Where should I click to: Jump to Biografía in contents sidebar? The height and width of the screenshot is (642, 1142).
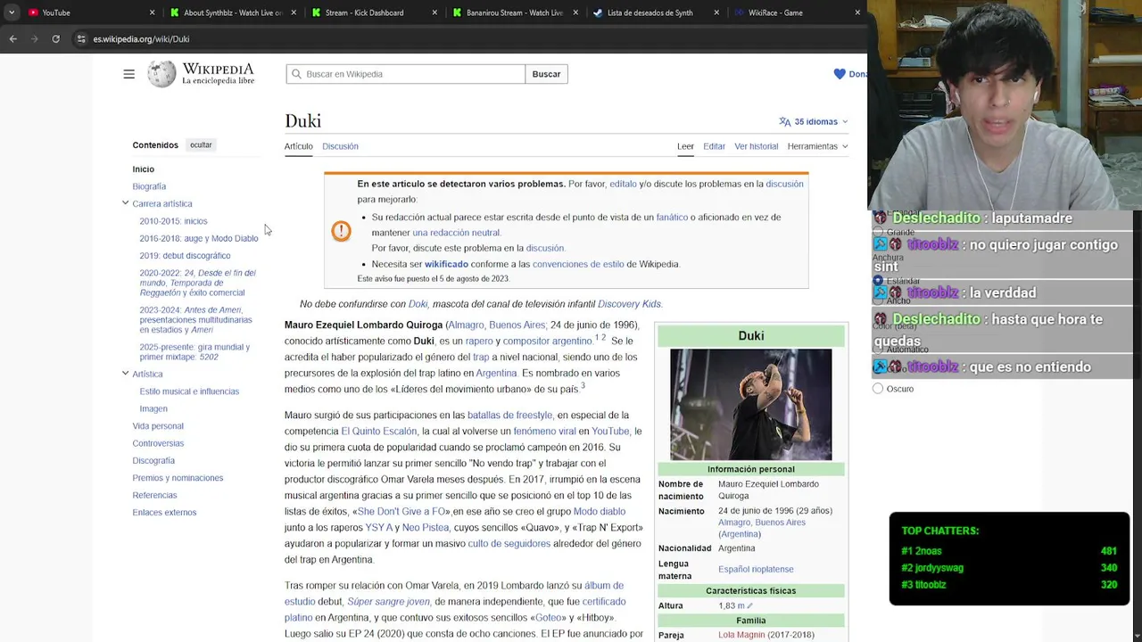click(x=149, y=186)
